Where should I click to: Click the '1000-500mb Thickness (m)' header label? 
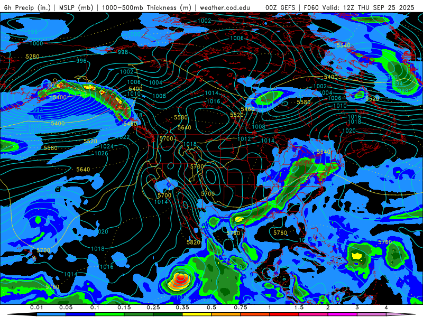147,7
